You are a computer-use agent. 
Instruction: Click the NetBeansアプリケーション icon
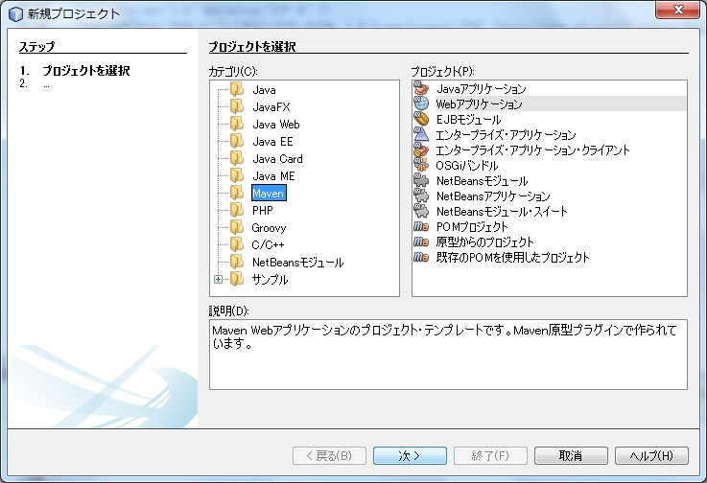point(421,195)
